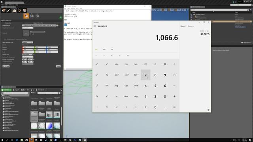Expand the Content path arrow in breadcrumb
Image resolution: width=253 pixels, height=142 pixels.
45,90
